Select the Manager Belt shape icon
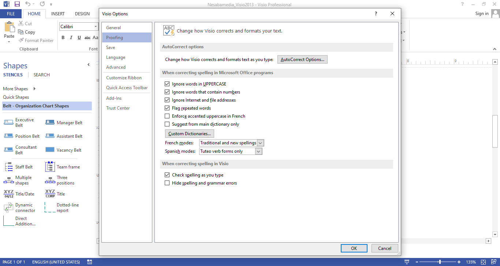The width and height of the screenshot is (500, 266). click(x=50, y=123)
